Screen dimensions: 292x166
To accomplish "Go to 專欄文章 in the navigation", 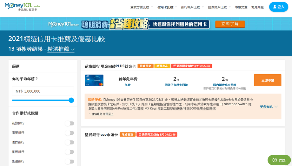I will point(241,7).
